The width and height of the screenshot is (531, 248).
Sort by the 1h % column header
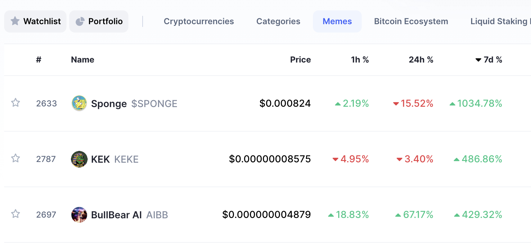click(360, 60)
